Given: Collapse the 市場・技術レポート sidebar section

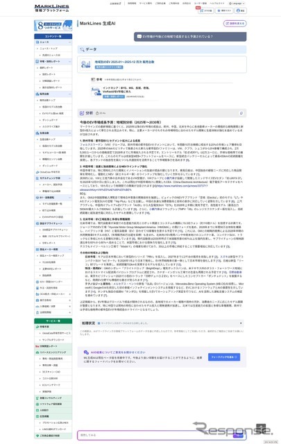Looking at the screenshot, I should (69, 62).
